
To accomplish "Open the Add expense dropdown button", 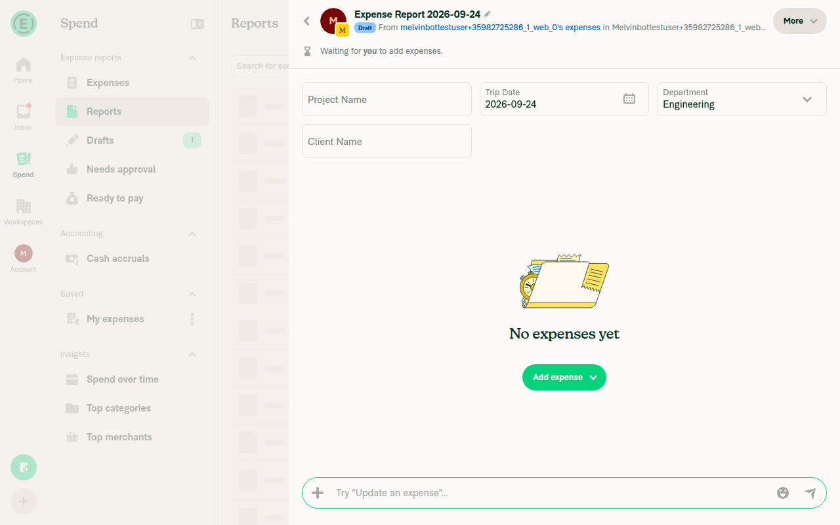I will 564,377.
